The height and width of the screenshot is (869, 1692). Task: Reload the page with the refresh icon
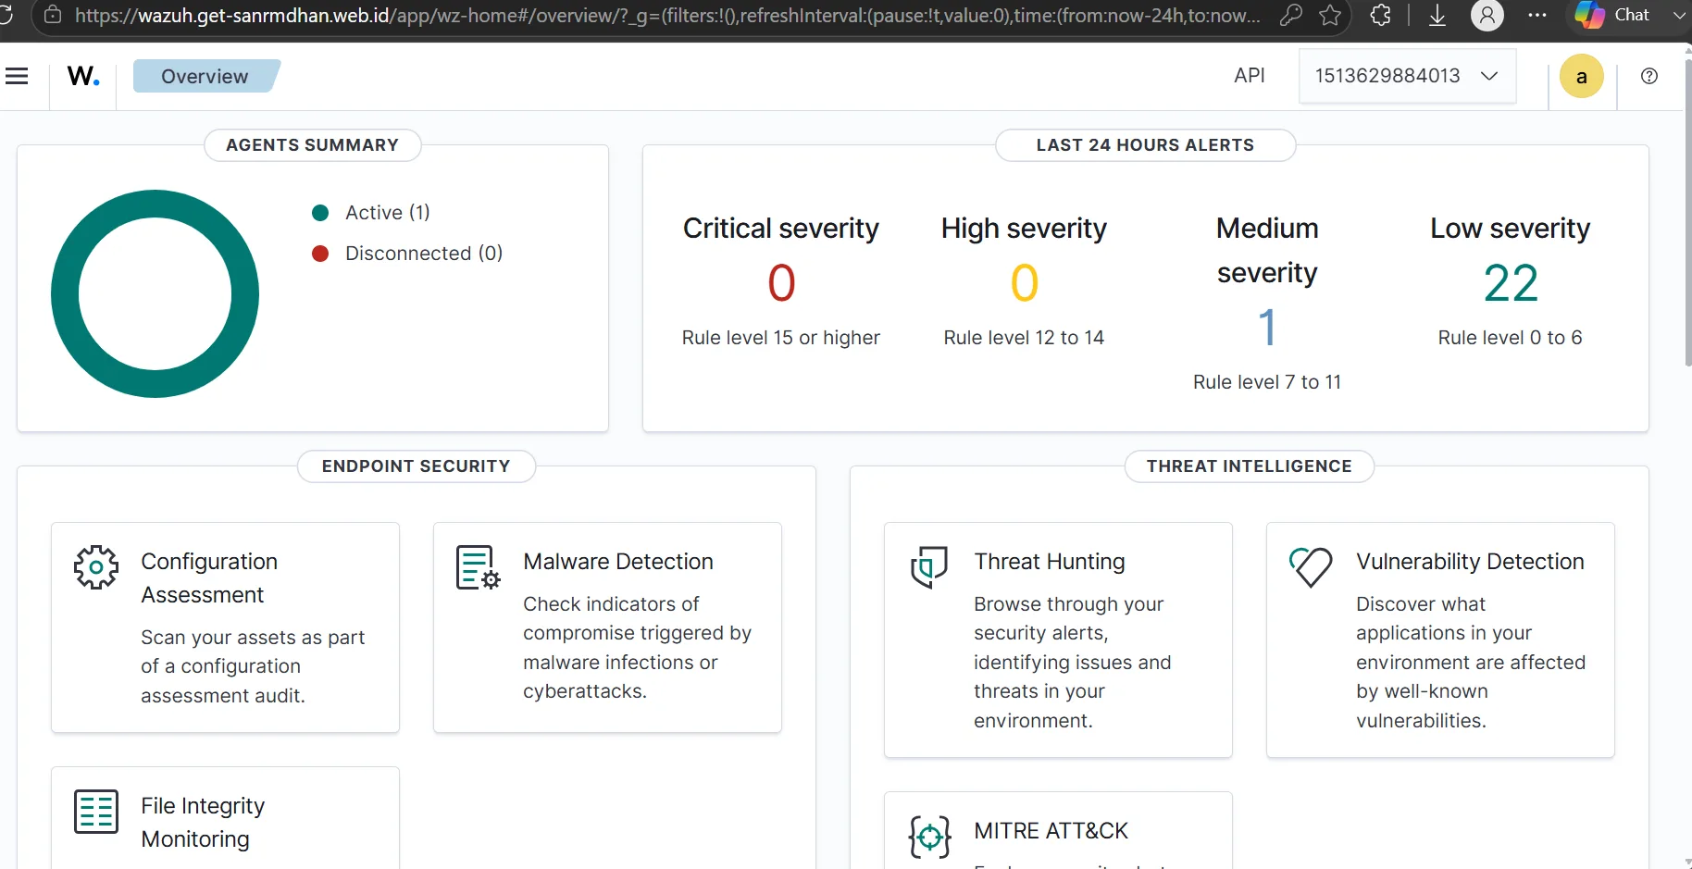click(x=6, y=15)
